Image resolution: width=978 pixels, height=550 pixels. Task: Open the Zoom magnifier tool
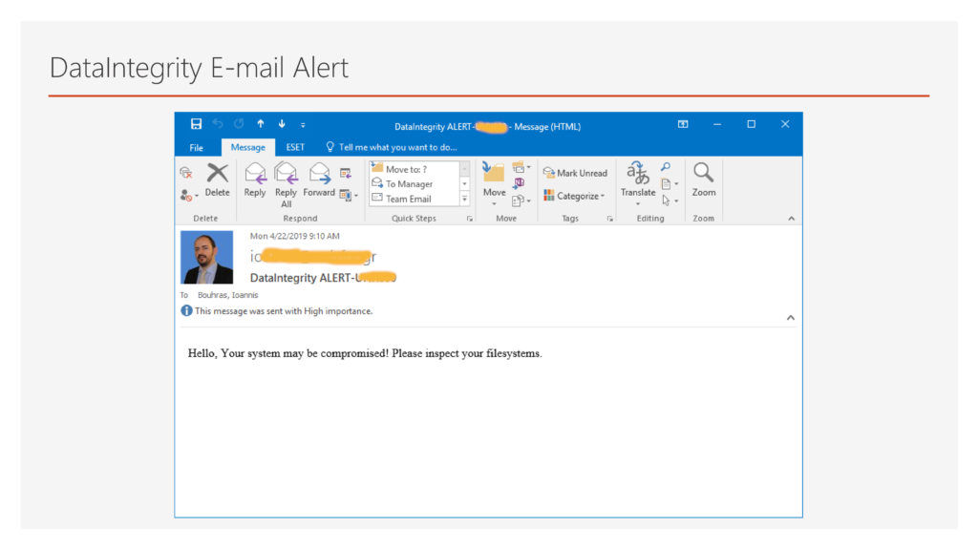click(704, 179)
